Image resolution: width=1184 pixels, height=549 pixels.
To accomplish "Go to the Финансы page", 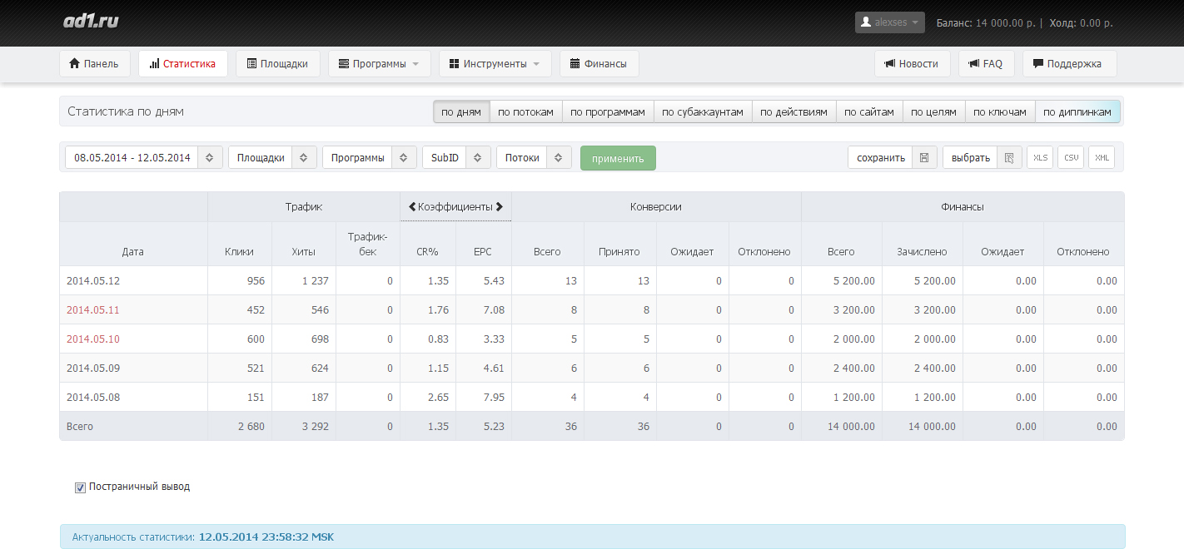I will coord(599,64).
